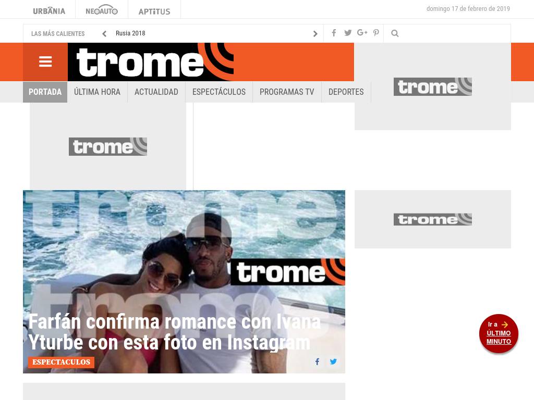The width and height of the screenshot is (534, 400).
Task: Click the Trome main header logo
Action: 151,62
